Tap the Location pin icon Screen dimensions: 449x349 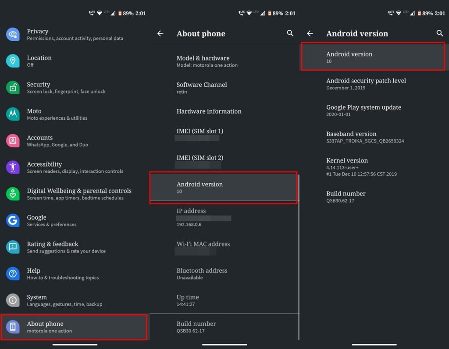[13, 61]
